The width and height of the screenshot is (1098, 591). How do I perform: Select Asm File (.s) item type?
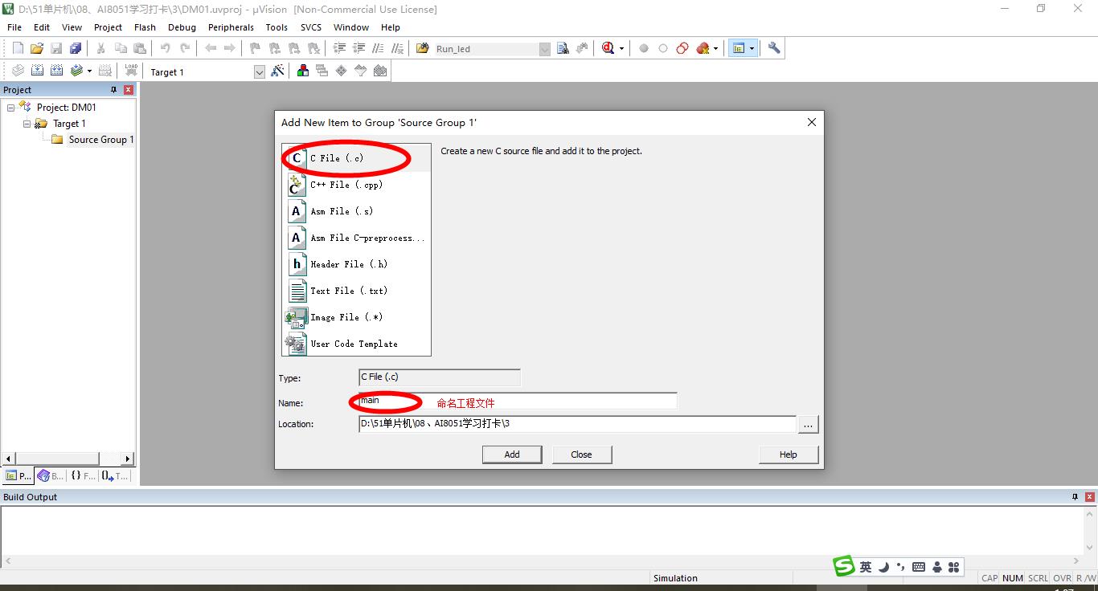(358, 211)
